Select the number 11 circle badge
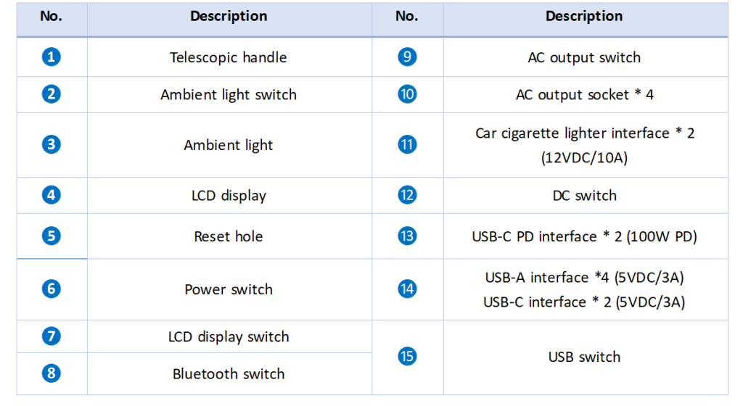This screenshot has height=406, width=743. 407,144
